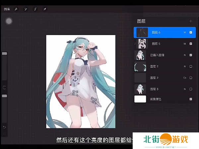This screenshot has height=149, width=199.
Task: Tap the undo arrow in sidebar
Action: 4,127
